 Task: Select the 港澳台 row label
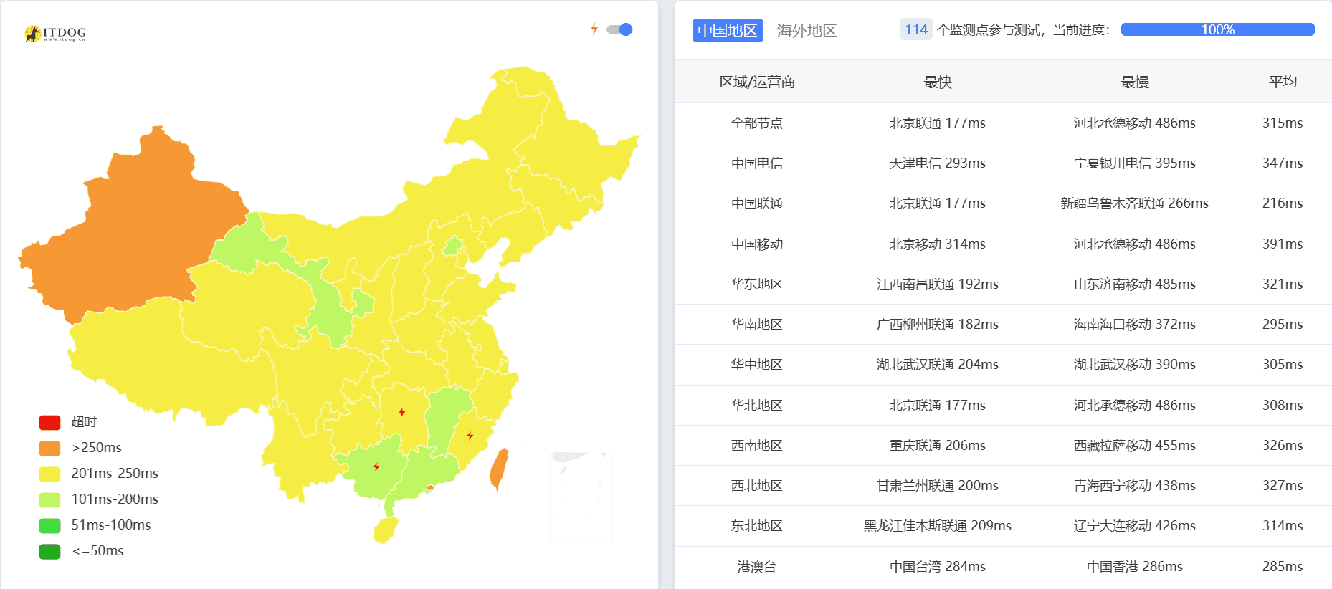757,567
